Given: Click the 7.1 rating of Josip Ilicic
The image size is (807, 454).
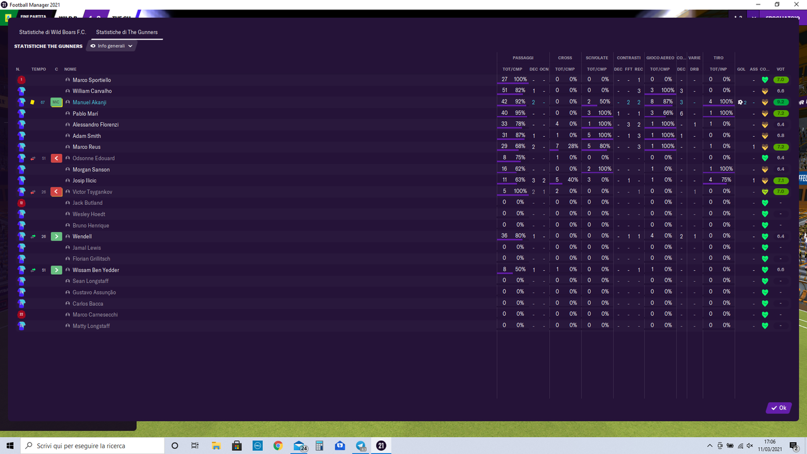Looking at the screenshot, I should click(x=781, y=180).
